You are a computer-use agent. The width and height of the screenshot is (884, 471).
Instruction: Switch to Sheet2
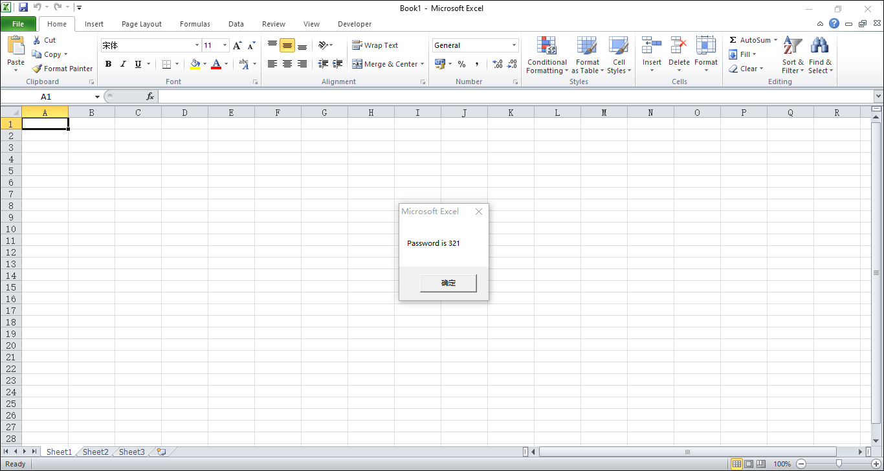tap(96, 452)
